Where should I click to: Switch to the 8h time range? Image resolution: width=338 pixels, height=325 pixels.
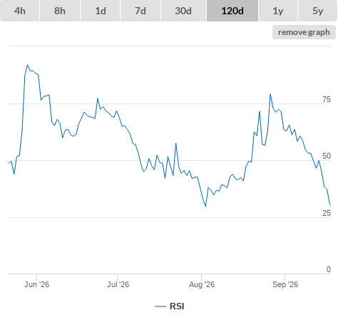tap(60, 11)
